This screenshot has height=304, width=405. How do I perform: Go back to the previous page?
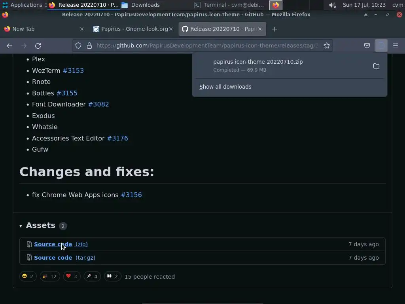[x=9, y=46]
